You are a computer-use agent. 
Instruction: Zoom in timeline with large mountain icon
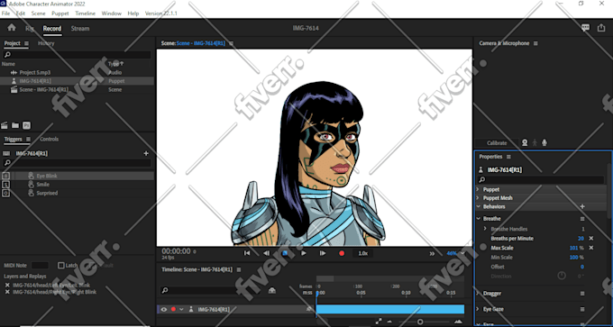pyautogui.click(x=458, y=322)
